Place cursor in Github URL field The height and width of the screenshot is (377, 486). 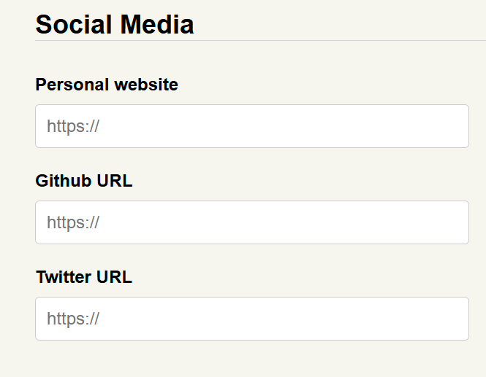(251, 222)
